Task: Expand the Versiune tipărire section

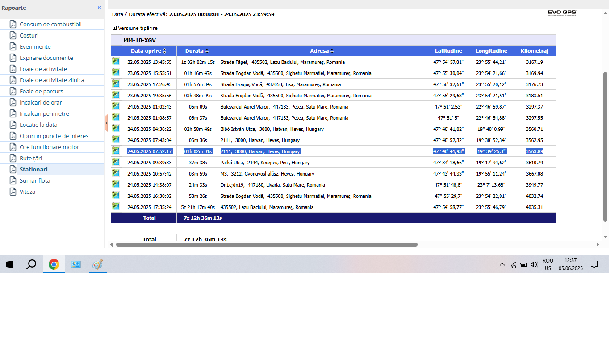Action: [x=115, y=28]
